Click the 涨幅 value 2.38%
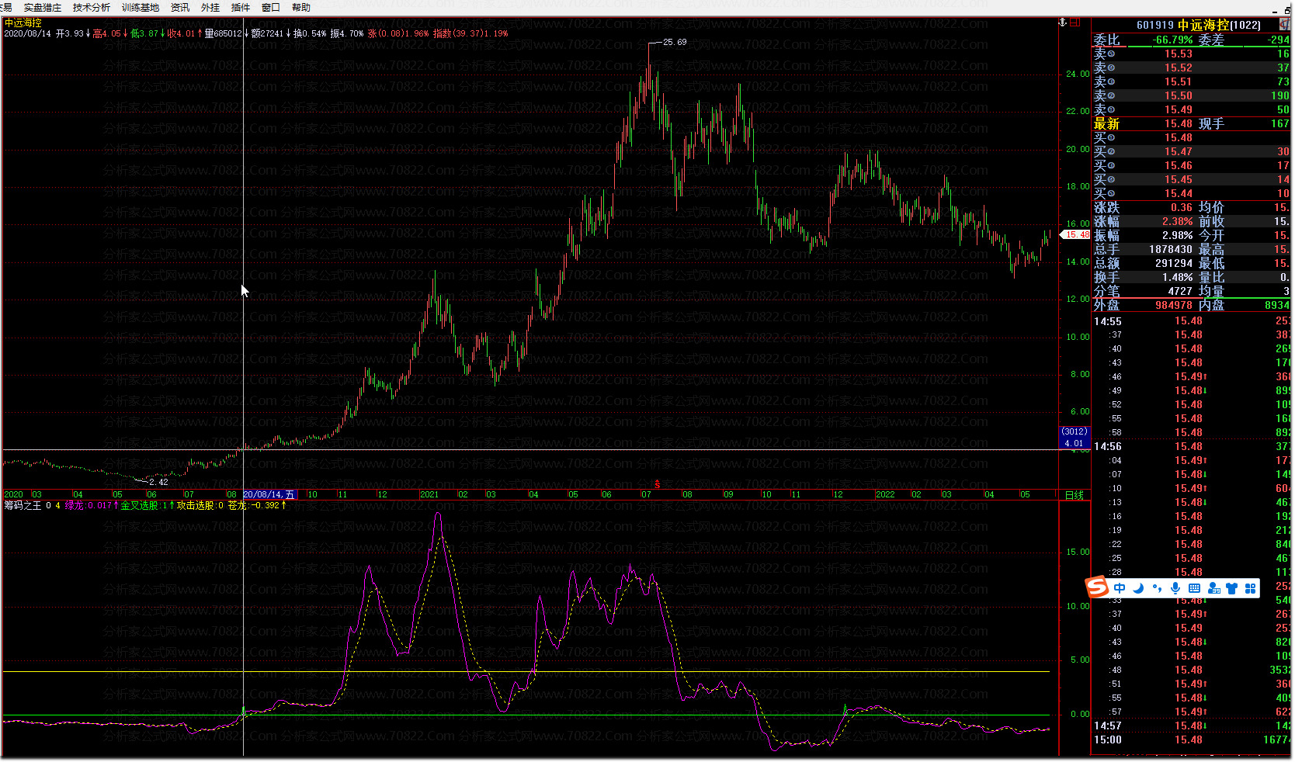This screenshot has height=762, width=1295. (1178, 221)
